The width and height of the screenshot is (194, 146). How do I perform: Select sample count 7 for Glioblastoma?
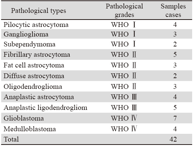pyautogui.click(x=175, y=118)
